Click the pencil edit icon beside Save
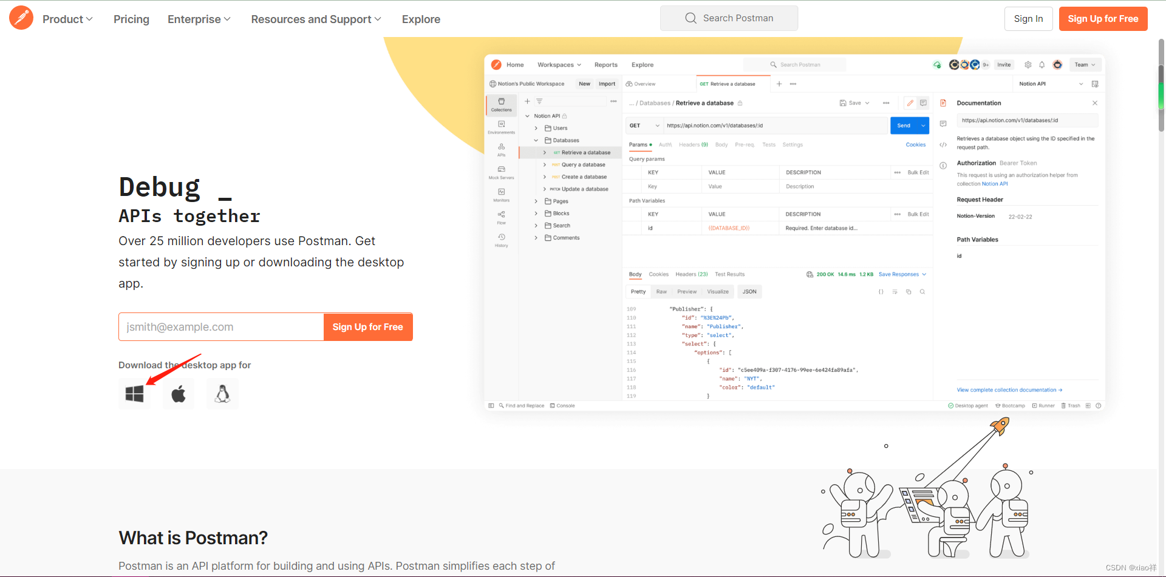1166x577 pixels. 910,103
